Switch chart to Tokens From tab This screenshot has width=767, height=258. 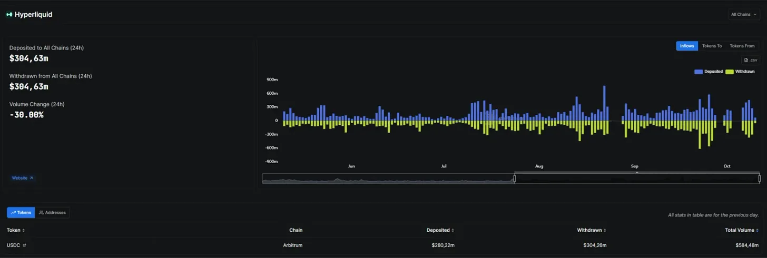click(x=742, y=46)
